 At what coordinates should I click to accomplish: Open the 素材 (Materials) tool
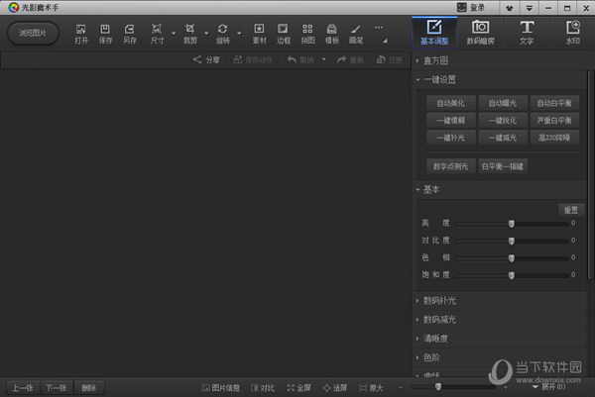point(259,34)
